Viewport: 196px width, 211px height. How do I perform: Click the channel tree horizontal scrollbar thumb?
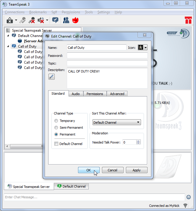[27, 146]
